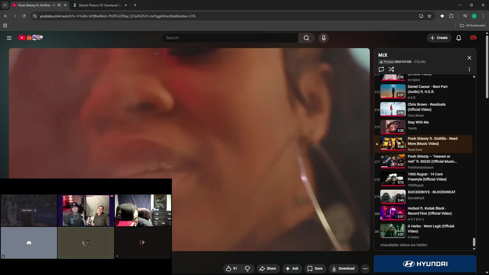Go to the YouTube home logo
This screenshot has height=275, width=489.
point(31,37)
